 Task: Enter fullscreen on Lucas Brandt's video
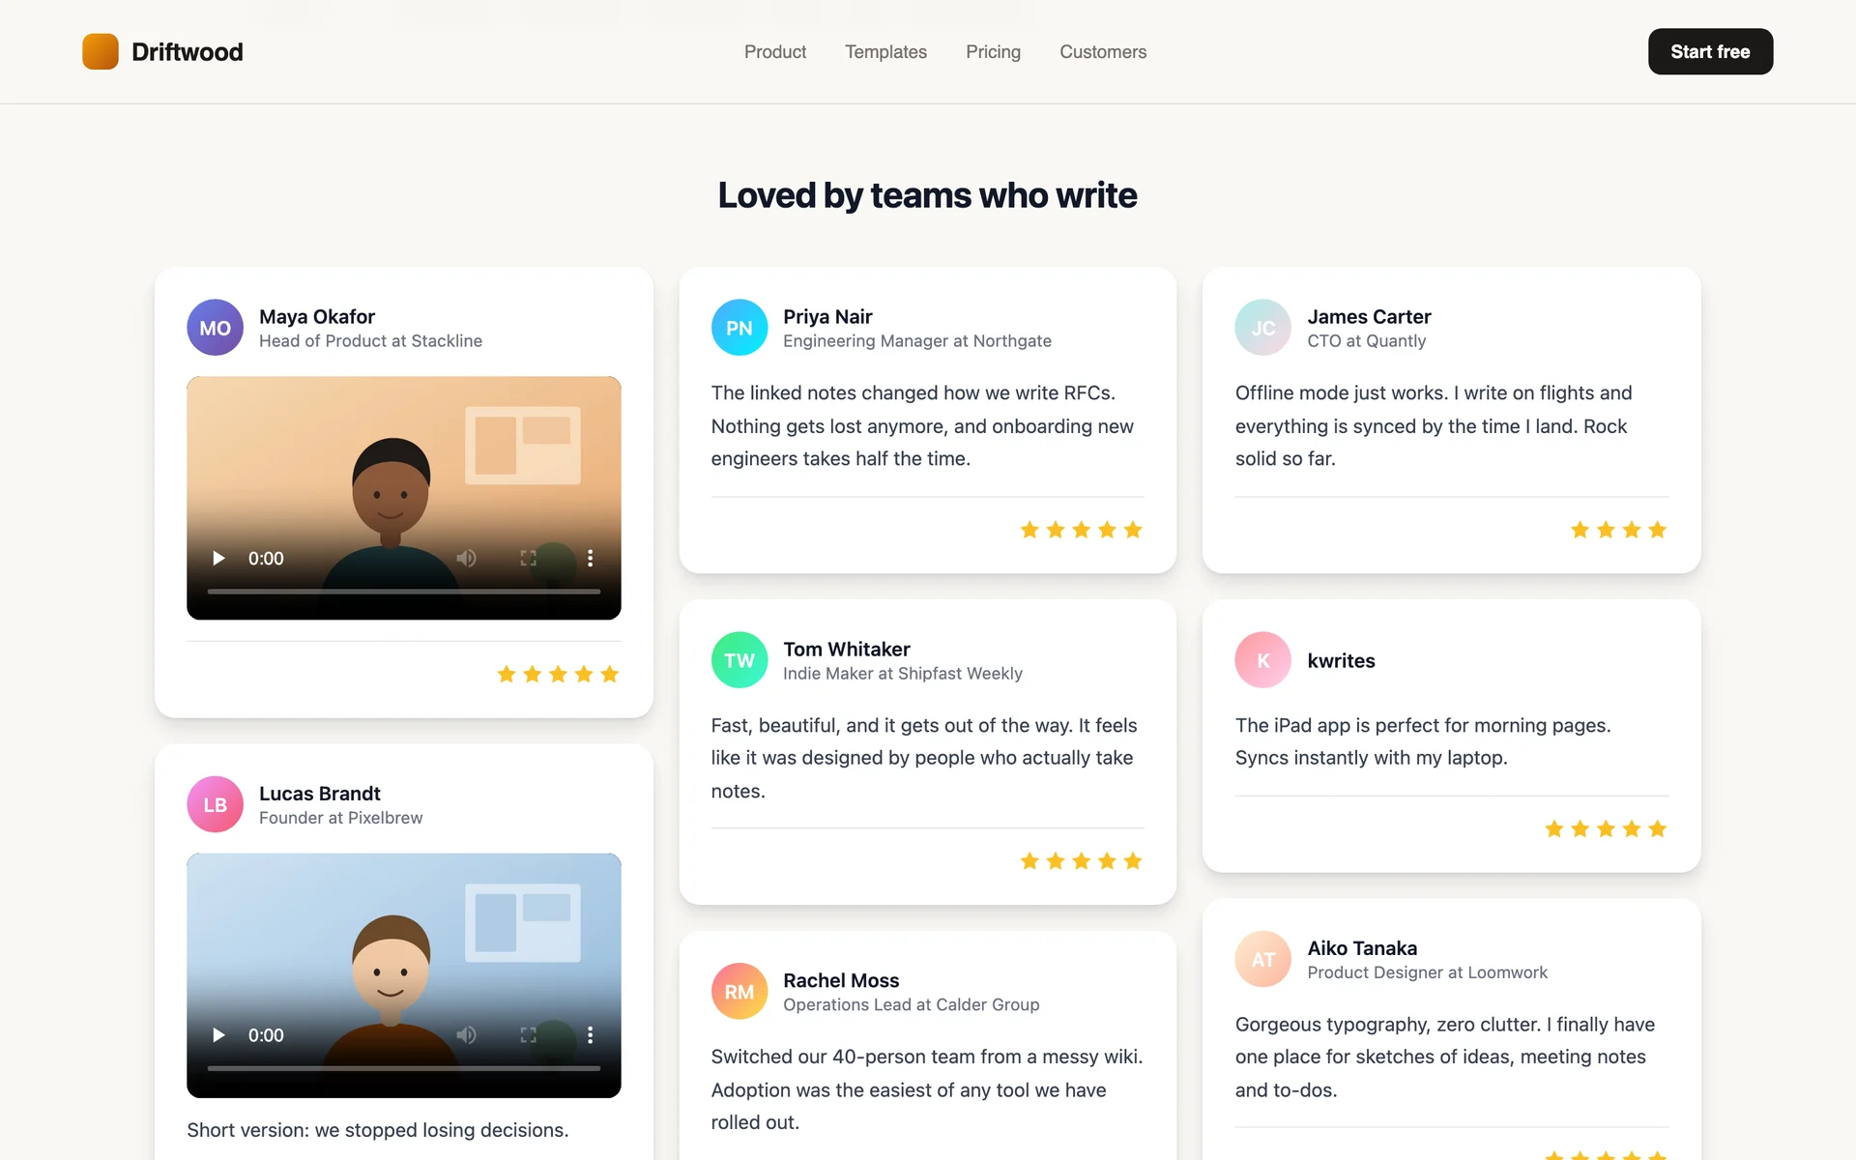tap(528, 1034)
